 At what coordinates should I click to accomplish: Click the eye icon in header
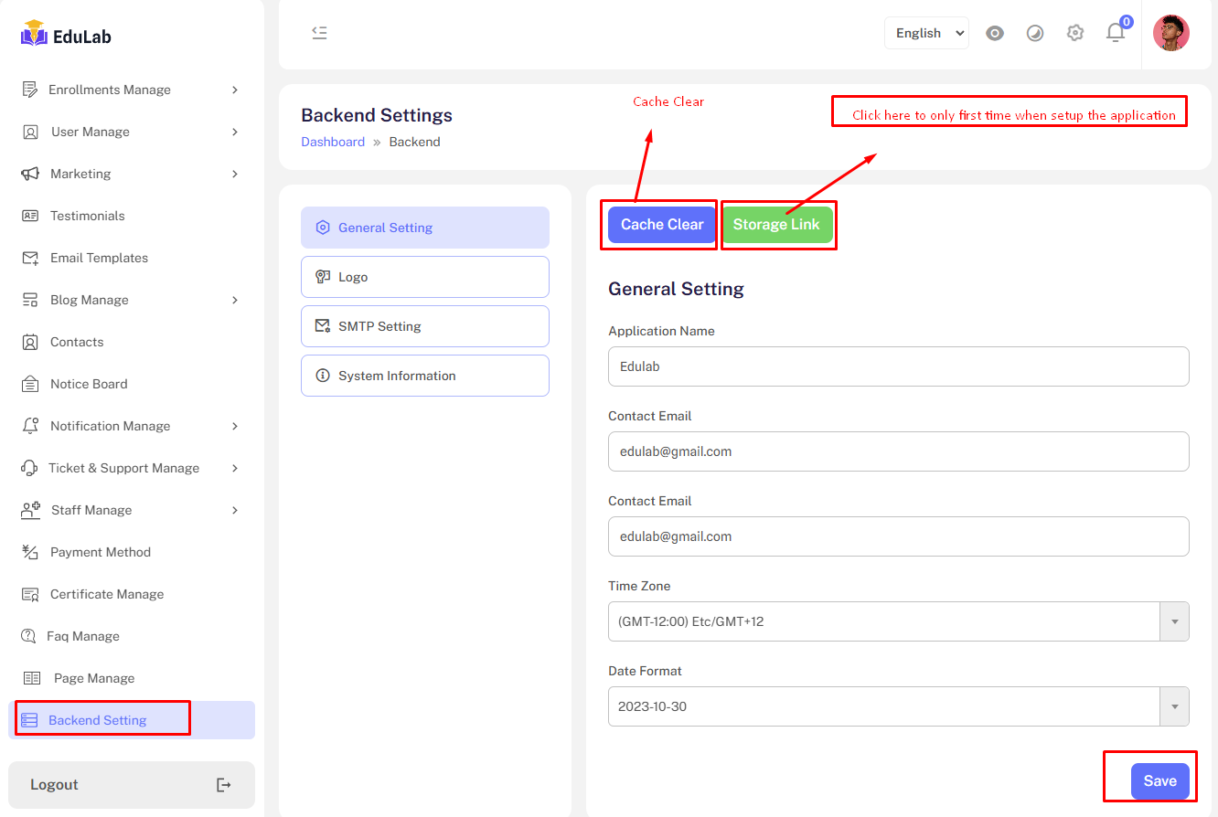[995, 33]
